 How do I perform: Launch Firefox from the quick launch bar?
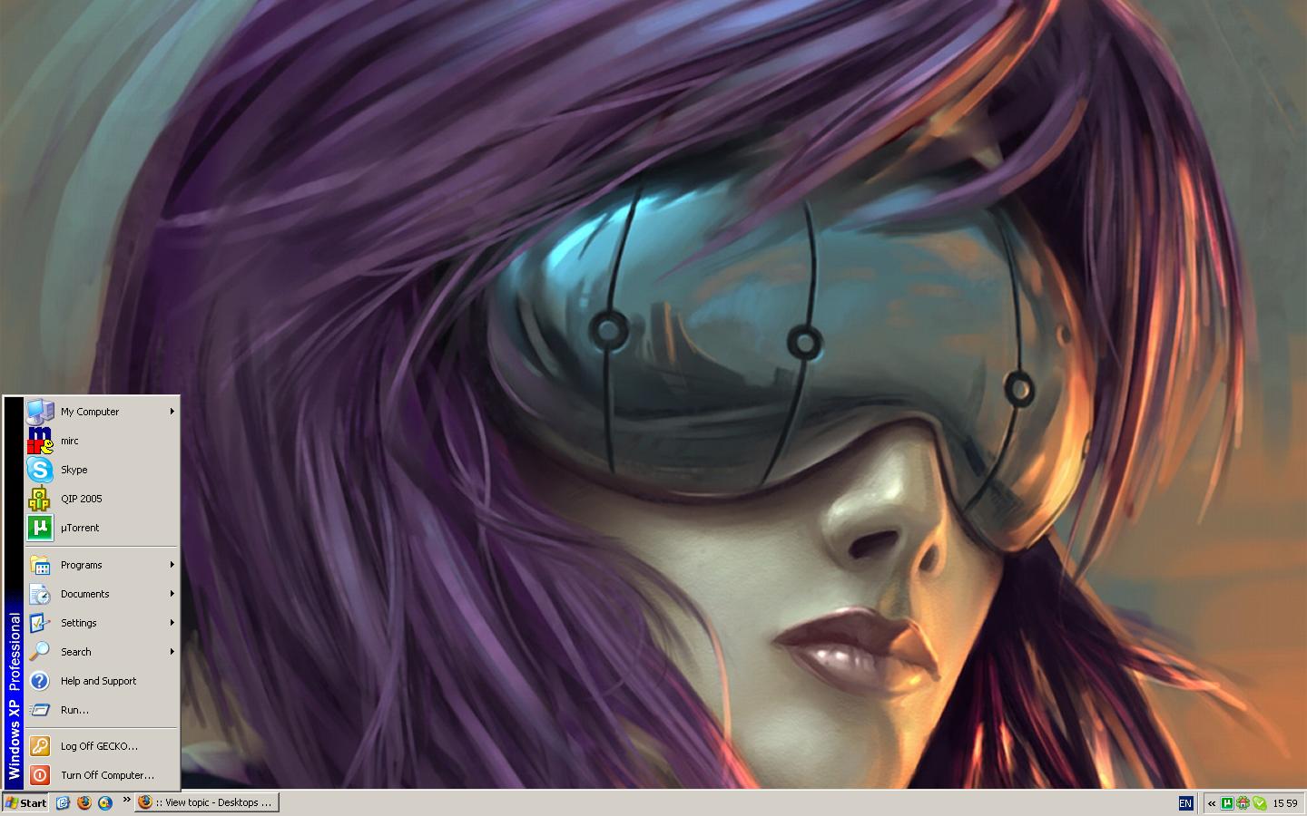pos(84,802)
